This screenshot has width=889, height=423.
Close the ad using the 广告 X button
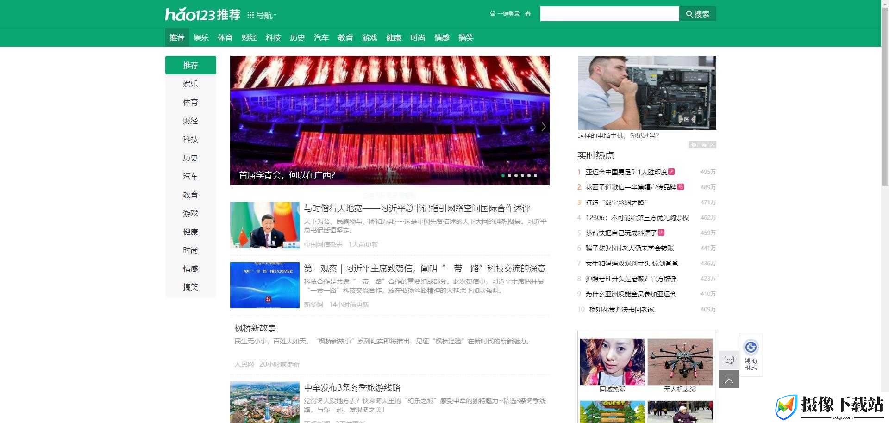712,145
